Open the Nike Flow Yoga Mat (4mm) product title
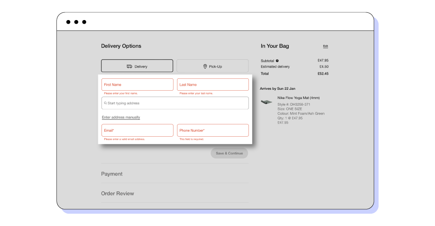 [298, 98]
